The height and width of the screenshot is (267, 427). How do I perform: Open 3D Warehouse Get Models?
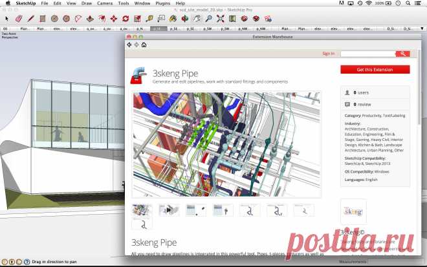coord(245,19)
